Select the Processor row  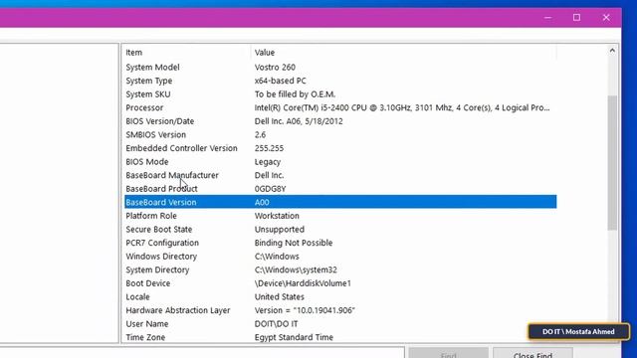340,107
